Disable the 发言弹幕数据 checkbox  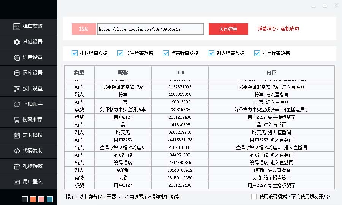coord(257,53)
